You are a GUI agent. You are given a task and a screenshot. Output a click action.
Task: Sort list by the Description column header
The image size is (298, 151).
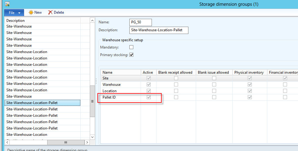coord(43,20)
